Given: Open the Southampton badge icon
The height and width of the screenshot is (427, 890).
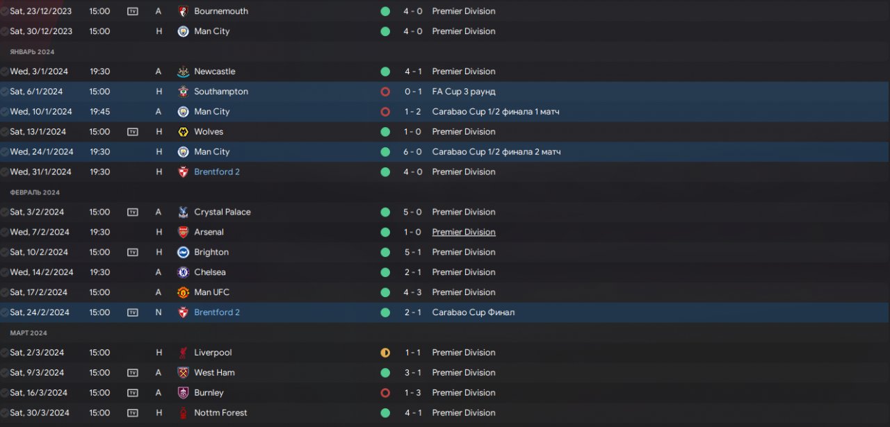Looking at the screenshot, I should (184, 92).
